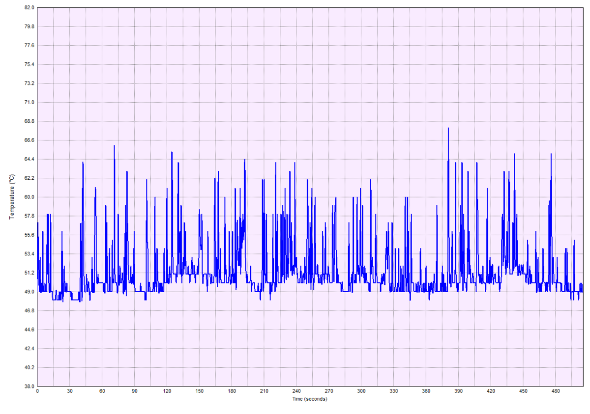590x414 pixels.
Task: Select the 40.2 temperature axis label
Action: [x=29, y=367]
